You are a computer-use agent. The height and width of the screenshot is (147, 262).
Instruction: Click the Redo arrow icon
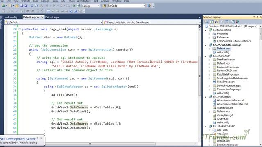point(54,6)
